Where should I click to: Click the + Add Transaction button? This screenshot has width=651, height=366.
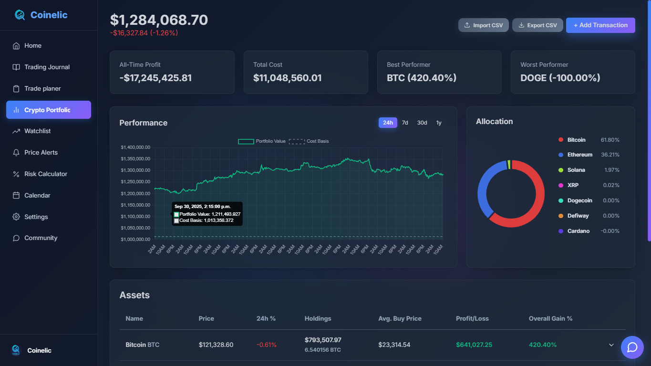pos(600,25)
